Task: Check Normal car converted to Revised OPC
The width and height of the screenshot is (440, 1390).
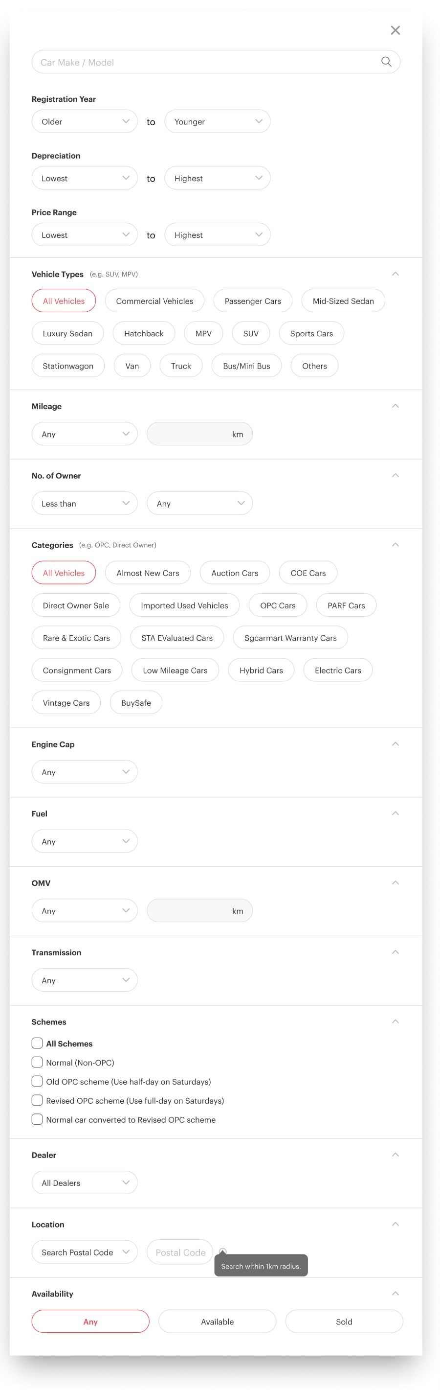Action: click(37, 1119)
